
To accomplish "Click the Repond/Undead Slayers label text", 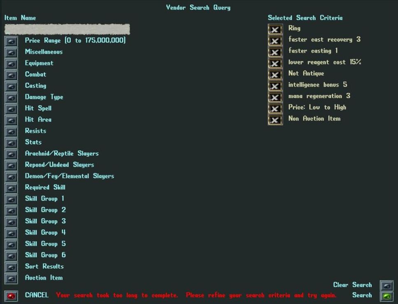I will click(x=59, y=165).
